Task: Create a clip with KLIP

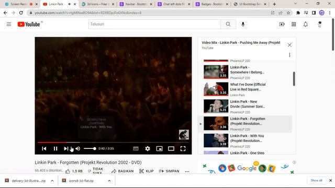Action: coord(147,171)
